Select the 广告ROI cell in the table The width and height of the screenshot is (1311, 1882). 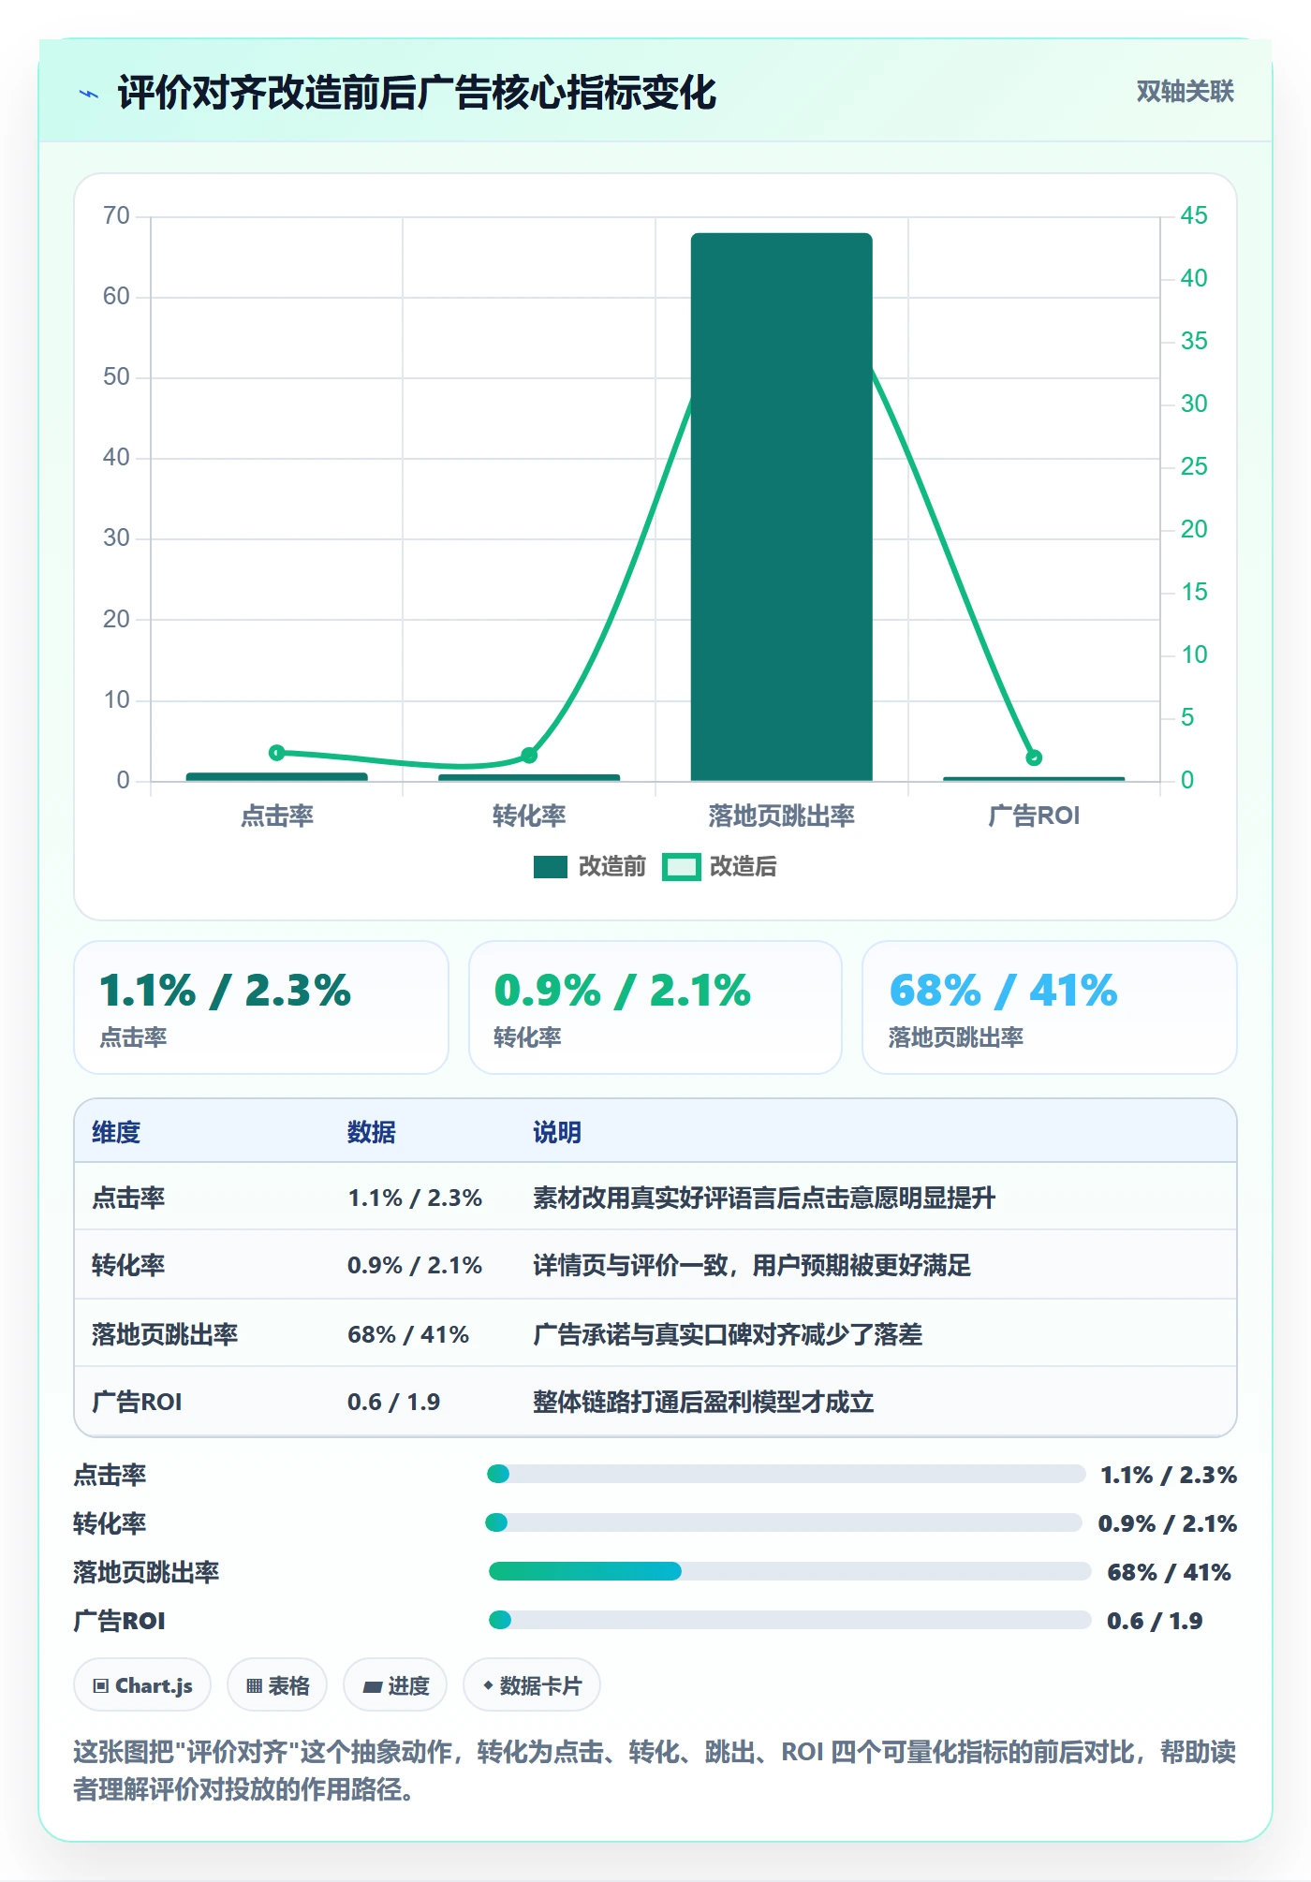[x=137, y=1402]
